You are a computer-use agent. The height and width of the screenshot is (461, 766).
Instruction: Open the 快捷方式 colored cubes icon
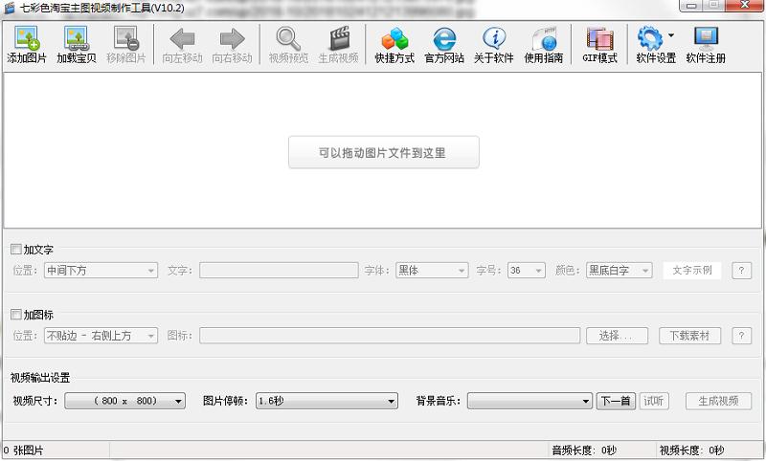coord(394,39)
